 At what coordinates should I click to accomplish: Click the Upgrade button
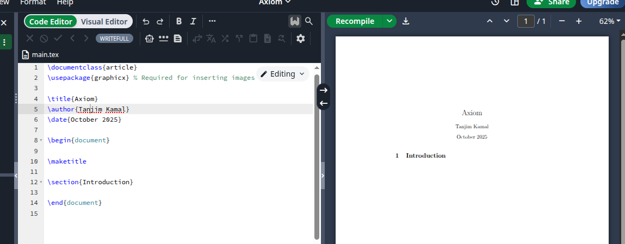point(603,2)
